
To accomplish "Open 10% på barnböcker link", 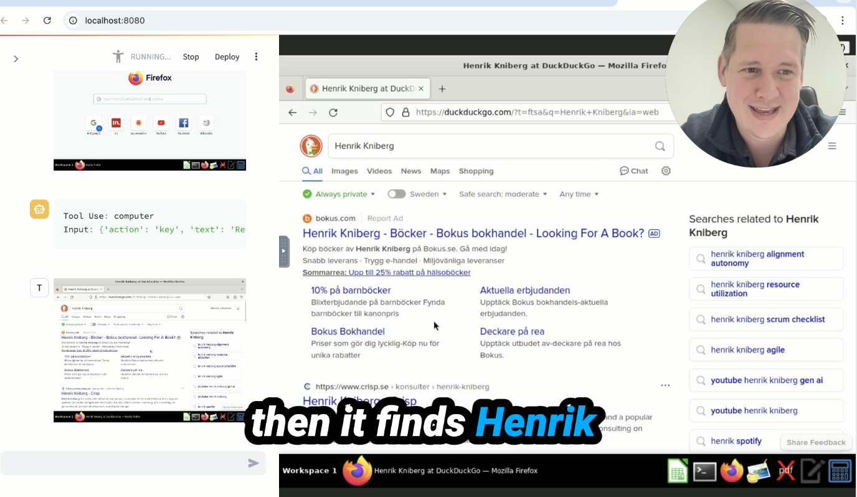I will (x=351, y=290).
